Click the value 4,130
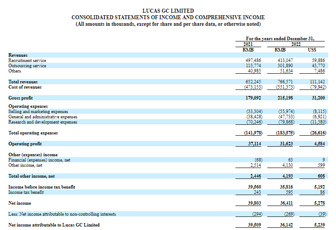 [x=287, y=165]
